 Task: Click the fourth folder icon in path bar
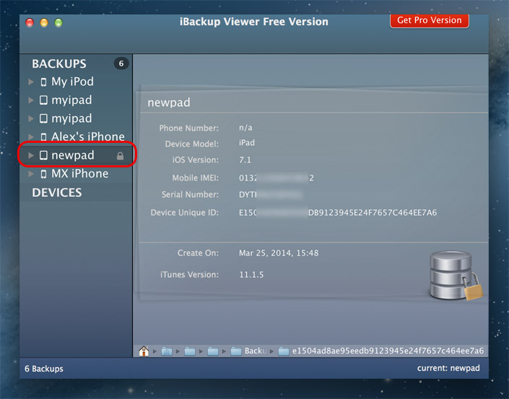click(235, 351)
